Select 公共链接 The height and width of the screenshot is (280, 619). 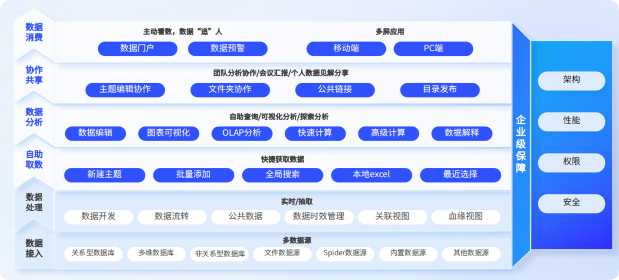(x=335, y=90)
